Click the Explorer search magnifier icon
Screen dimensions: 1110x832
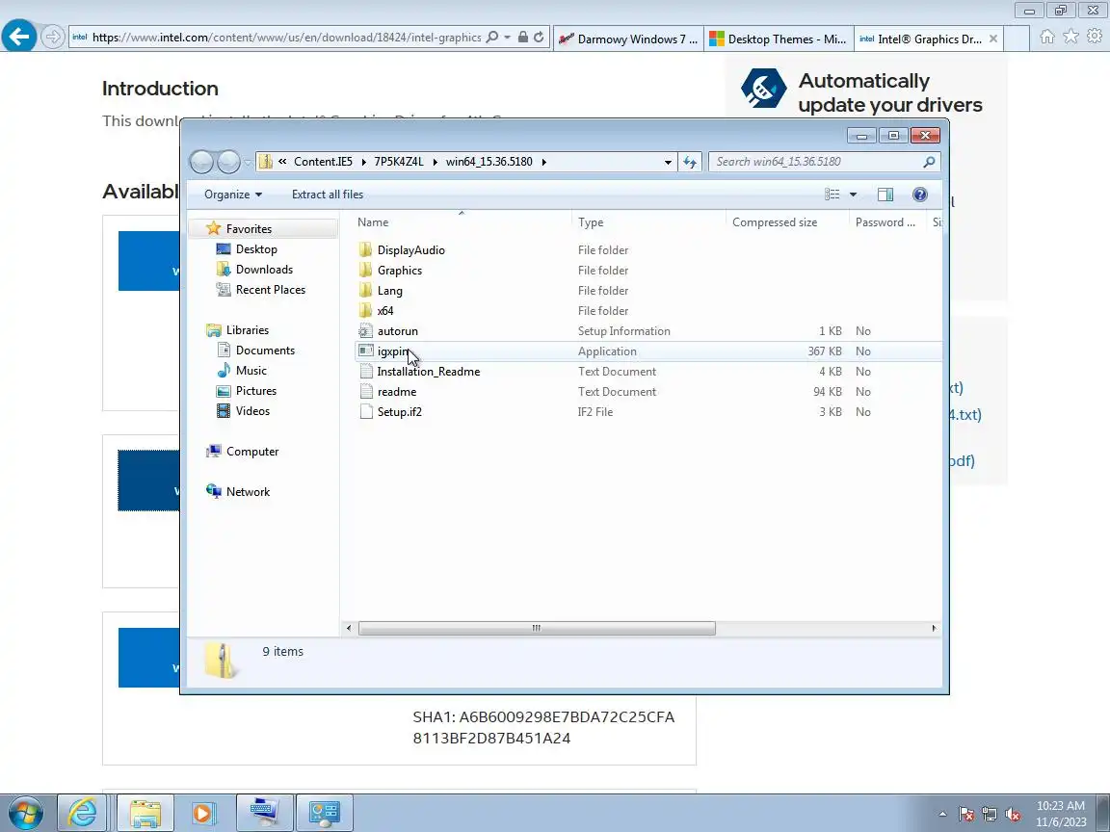click(x=929, y=162)
